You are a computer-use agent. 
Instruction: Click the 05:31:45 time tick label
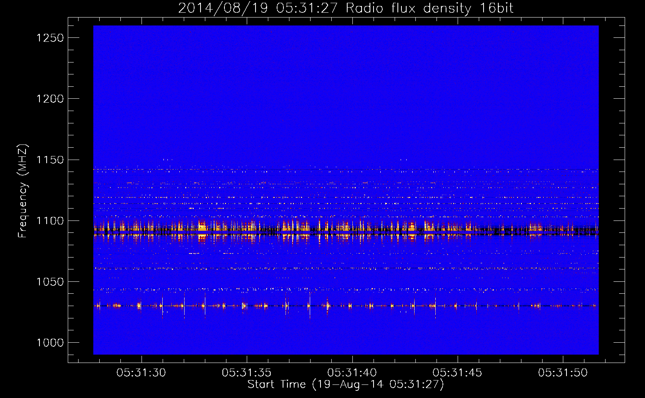(x=458, y=373)
